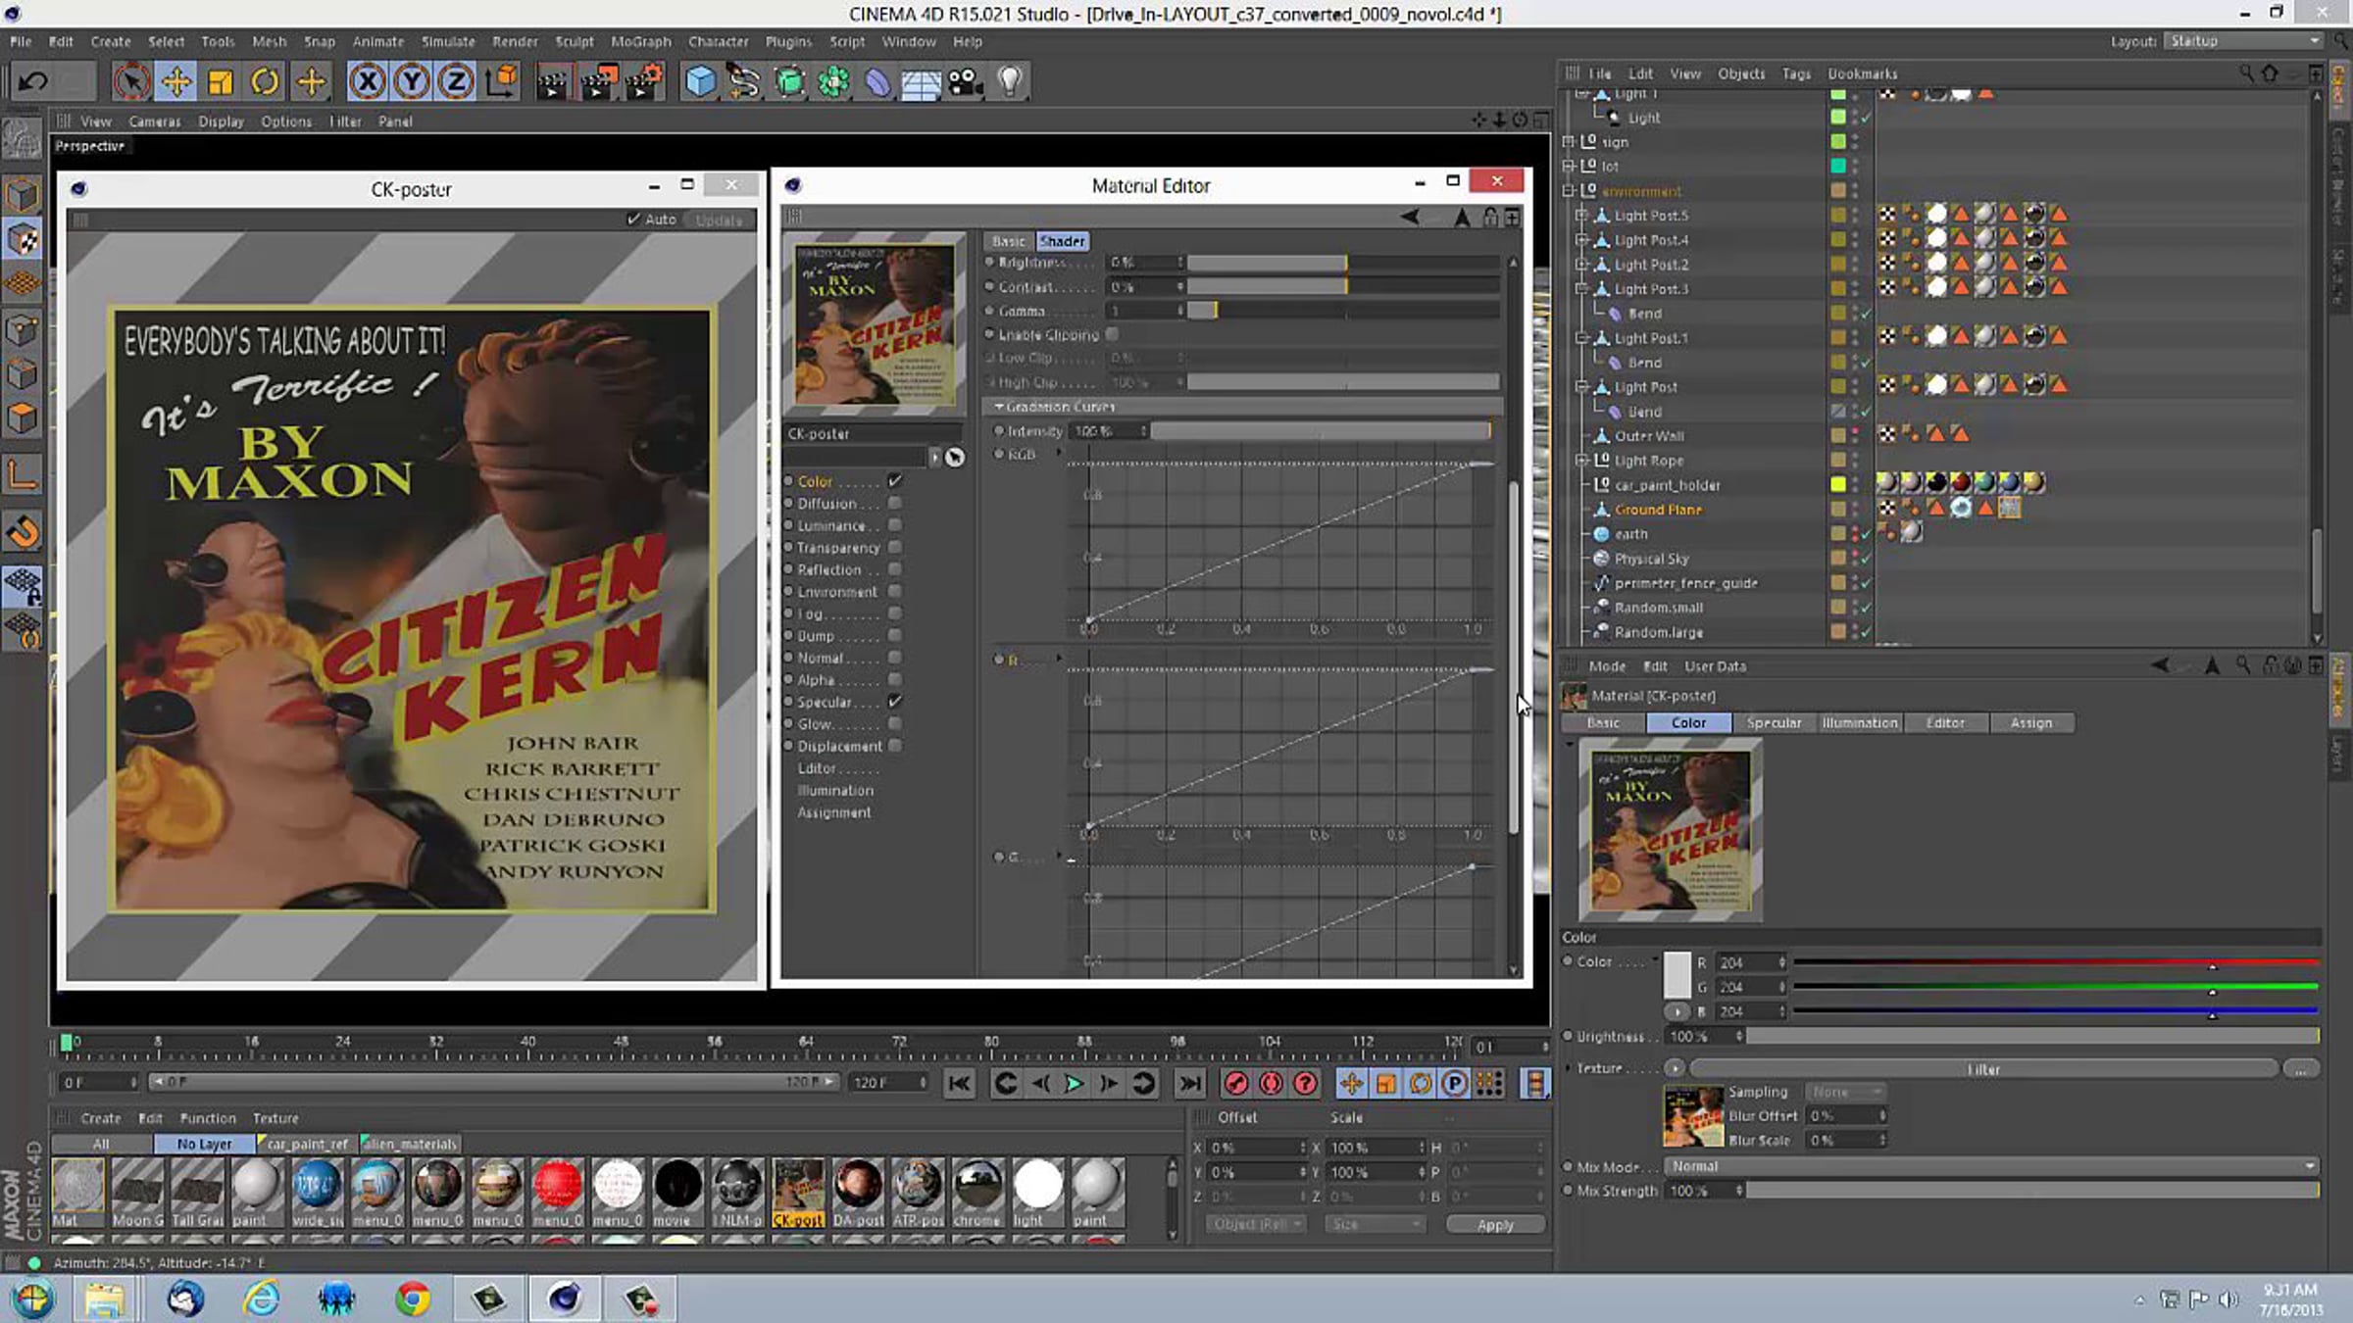Toggle the Z axis lock
This screenshot has width=2353, height=1323.
[x=456, y=82]
